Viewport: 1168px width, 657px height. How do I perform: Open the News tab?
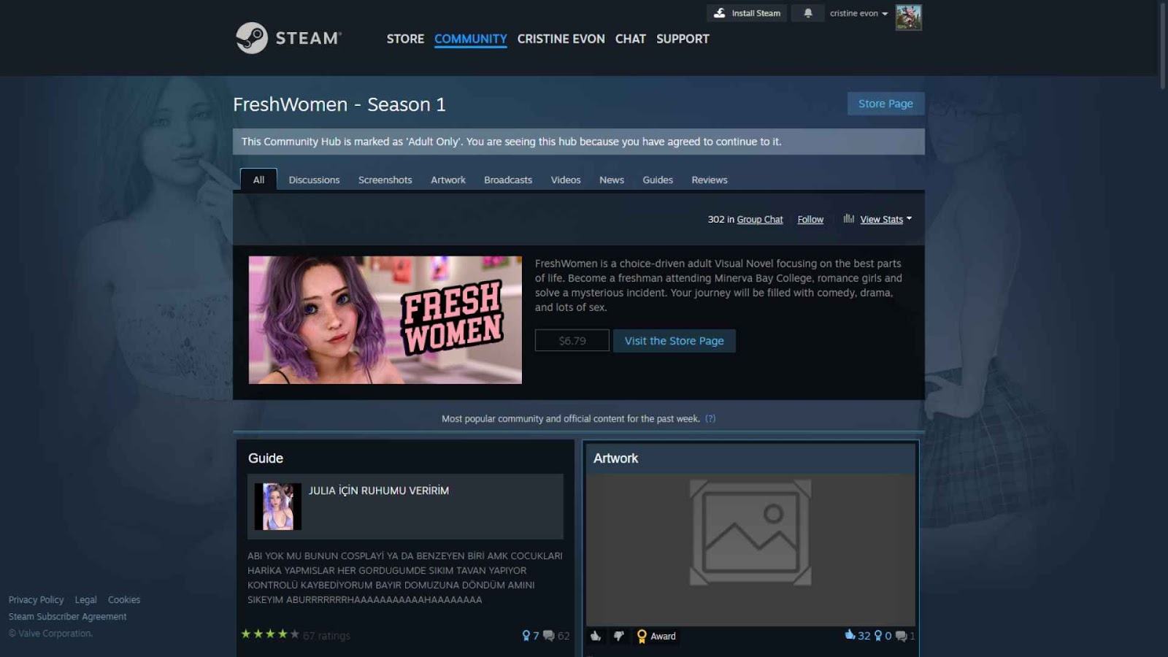point(612,180)
